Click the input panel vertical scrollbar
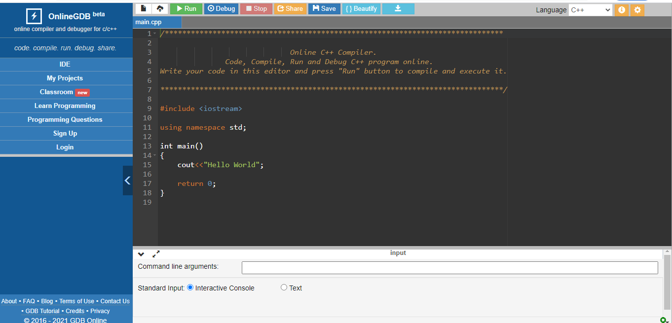Image resolution: width=672 pixels, height=323 pixels. point(667,281)
